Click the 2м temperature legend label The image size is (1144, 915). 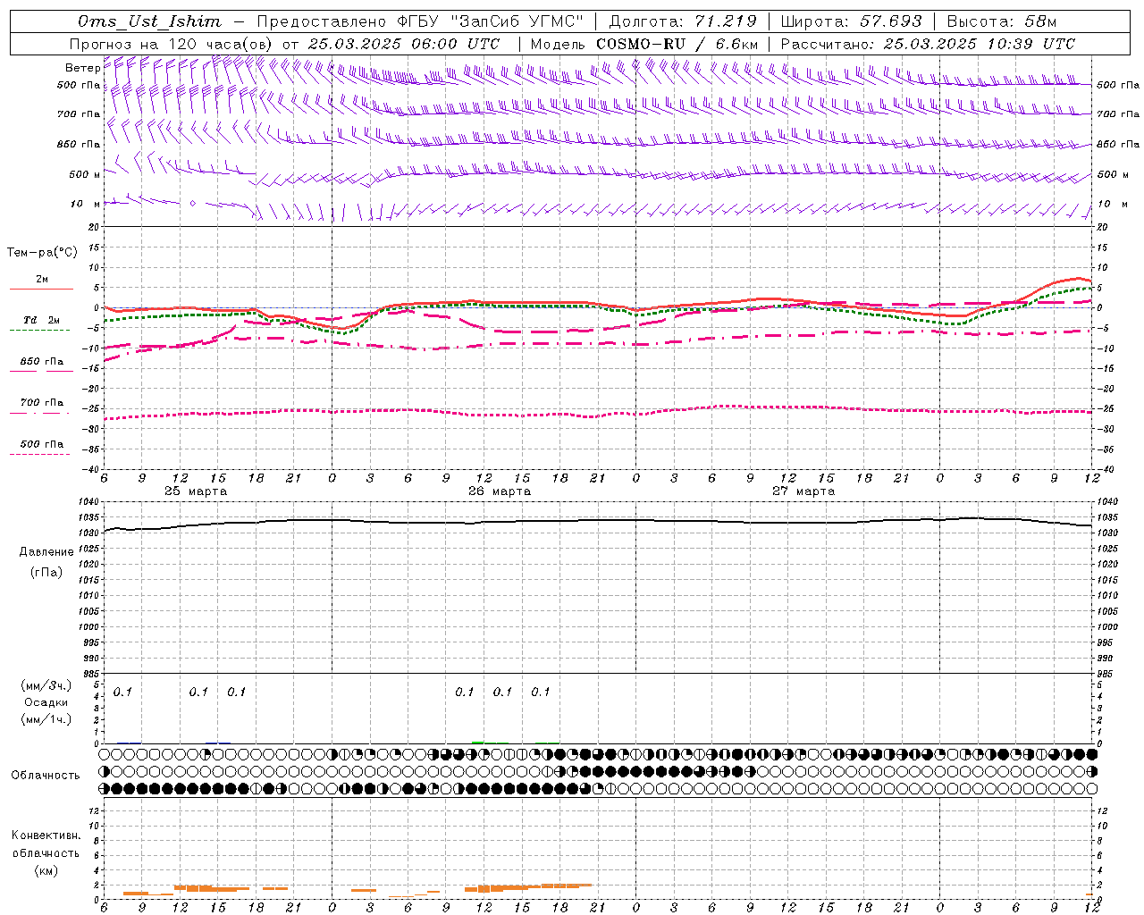[42, 280]
